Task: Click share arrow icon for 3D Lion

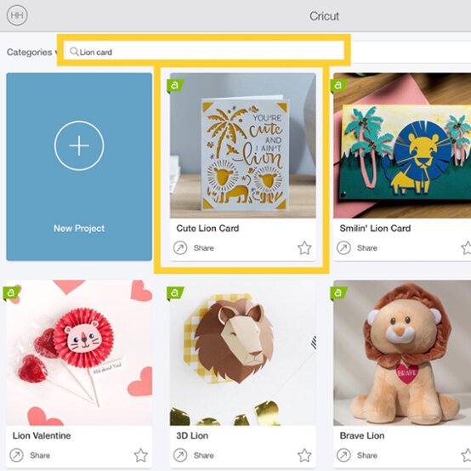Action: (x=180, y=455)
